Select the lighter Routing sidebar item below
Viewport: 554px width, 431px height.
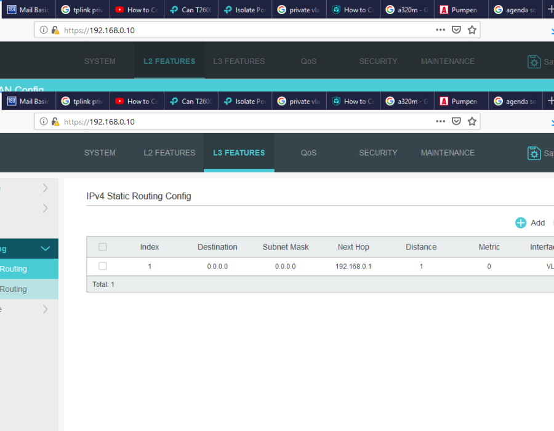[29, 289]
